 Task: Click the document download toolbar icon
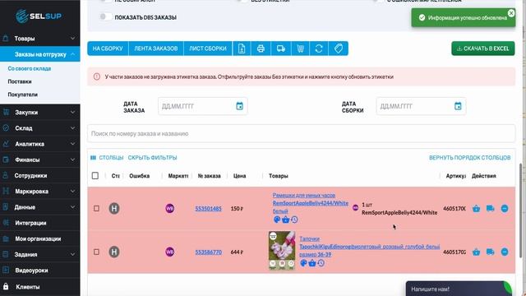point(242,49)
